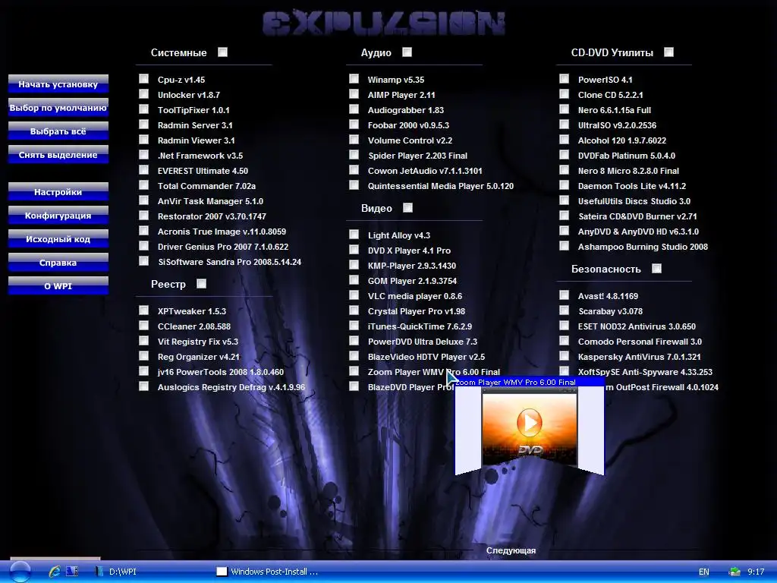This screenshot has width=777, height=583.
Task: Click Auslogics Registry Defrag v.4.1.9.96 label
Action: click(x=231, y=387)
